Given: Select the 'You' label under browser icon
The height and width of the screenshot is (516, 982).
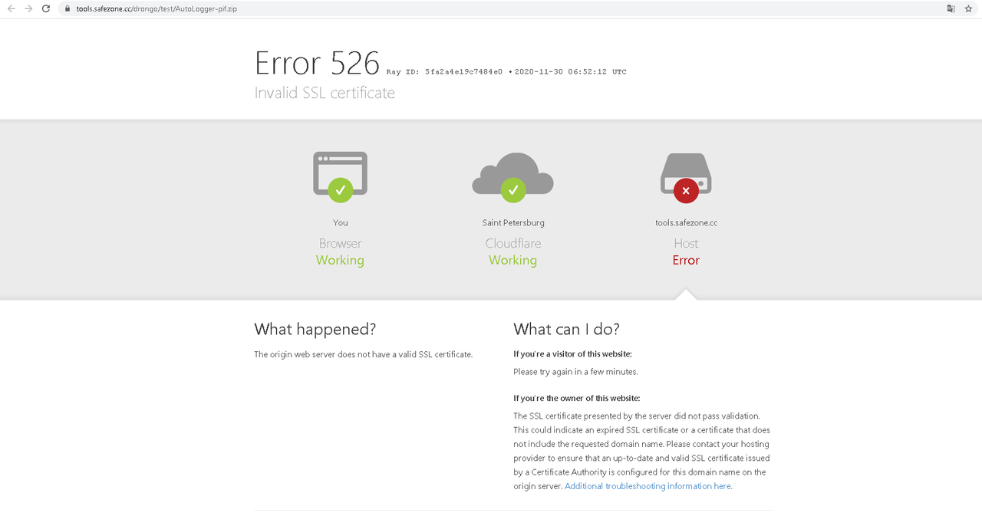Looking at the screenshot, I should pyautogui.click(x=340, y=223).
